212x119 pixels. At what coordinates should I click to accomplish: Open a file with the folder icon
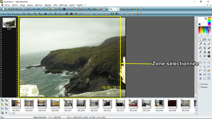point(8,9)
